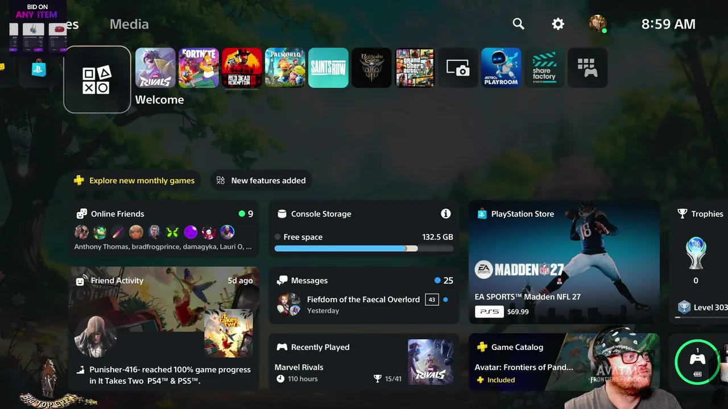Screen dimensions: 728x409
Task: Select the Palworld game tile
Action: pos(285,68)
